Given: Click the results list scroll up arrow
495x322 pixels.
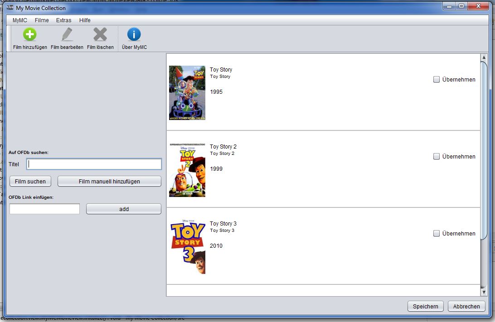Looking at the screenshot, I should coord(484,58).
